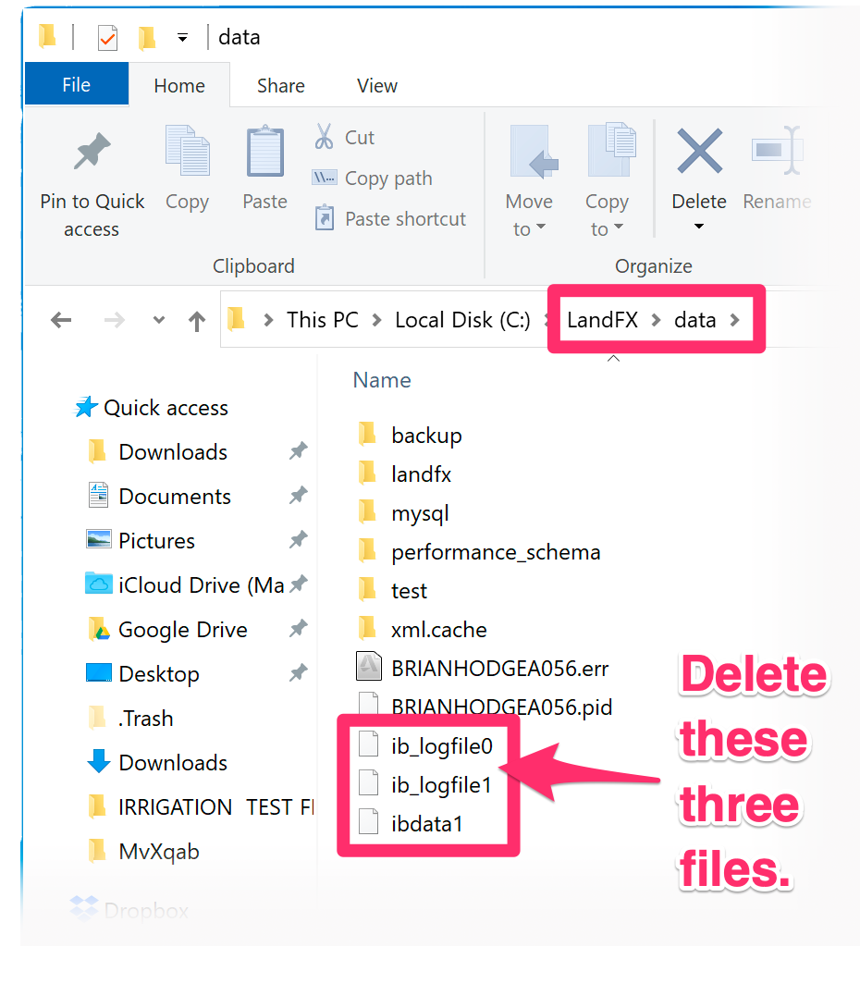Screen dimensions: 860x984
Task: Click the Copy clipboard icon
Action: (187, 151)
